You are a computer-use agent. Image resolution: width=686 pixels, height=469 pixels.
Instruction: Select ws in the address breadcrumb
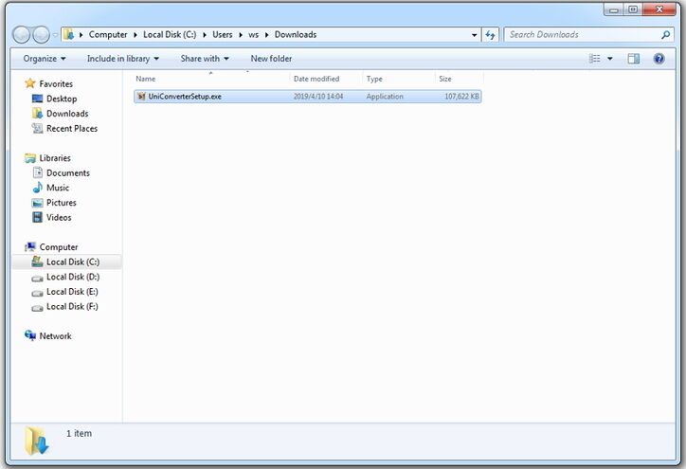(x=253, y=34)
